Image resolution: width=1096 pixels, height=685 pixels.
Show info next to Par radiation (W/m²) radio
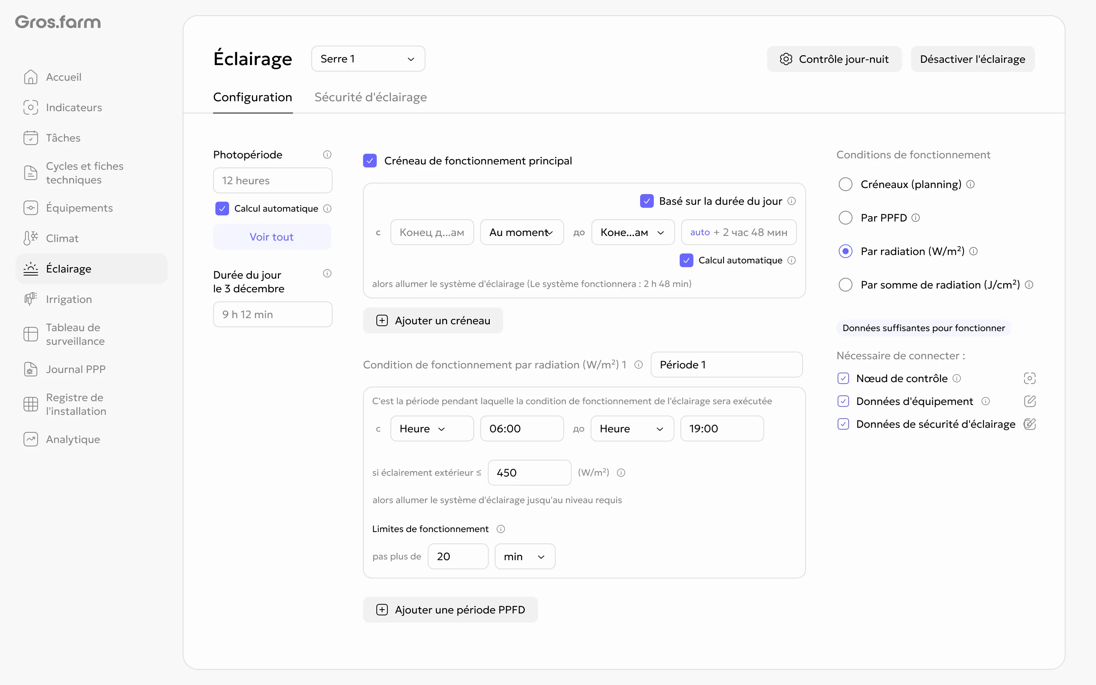pos(973,252)
